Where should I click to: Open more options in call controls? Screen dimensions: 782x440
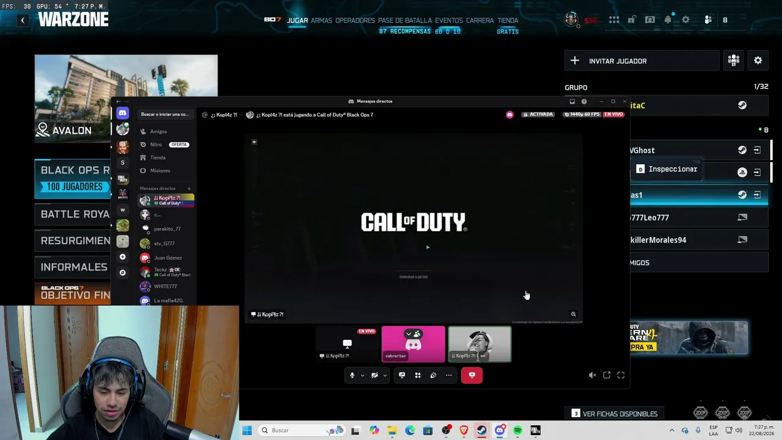449,375
